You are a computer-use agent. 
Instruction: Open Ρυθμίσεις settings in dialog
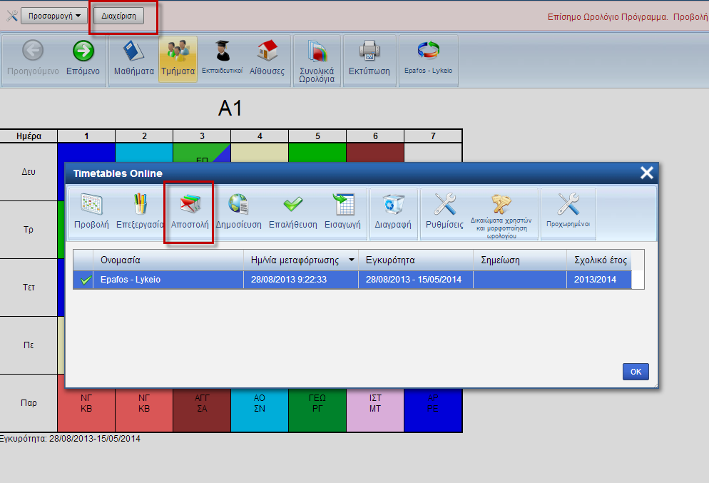click(x=444, y=213)
